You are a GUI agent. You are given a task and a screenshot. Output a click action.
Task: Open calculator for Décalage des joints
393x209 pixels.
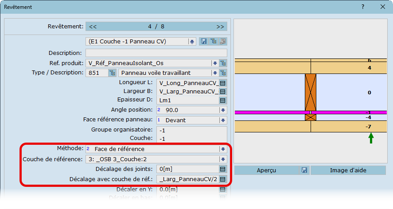pos(223,169)
